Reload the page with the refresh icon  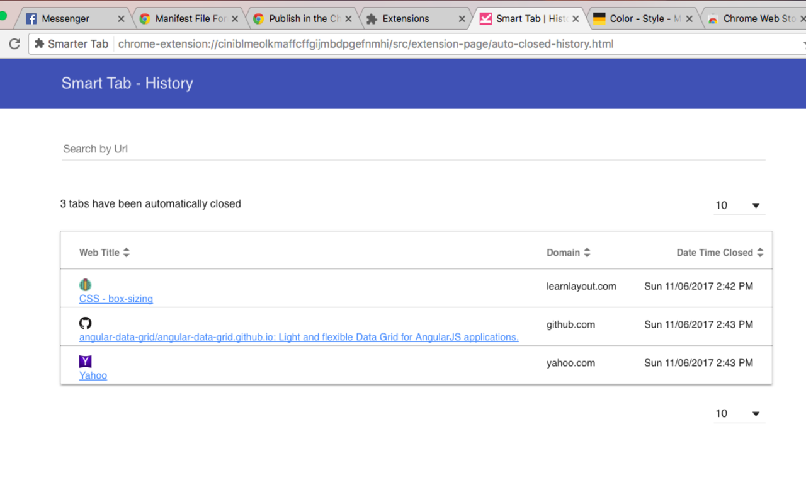(x=14, y=44)
